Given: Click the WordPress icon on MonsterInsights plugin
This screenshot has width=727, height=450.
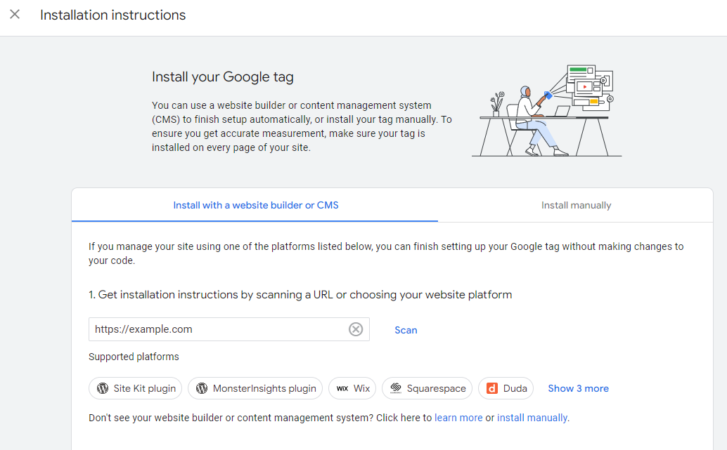Looking at the screenshot, I should [x=202, y=388].
